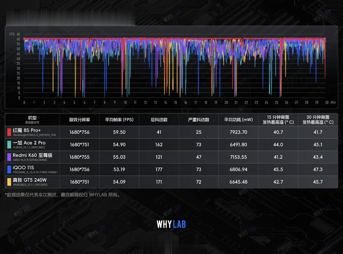343x254 pixels.
Task: Click the system version RedMagicOS8.0.2_NX729S_V1A
Action: [35, 135]
